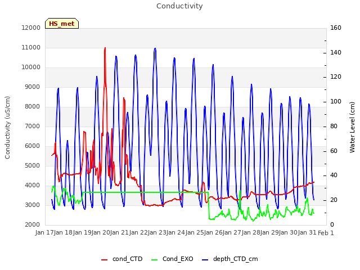Click the 11000 left axis tick label
The height and width of the screenshot is (270, 360).
click(31, 47)
